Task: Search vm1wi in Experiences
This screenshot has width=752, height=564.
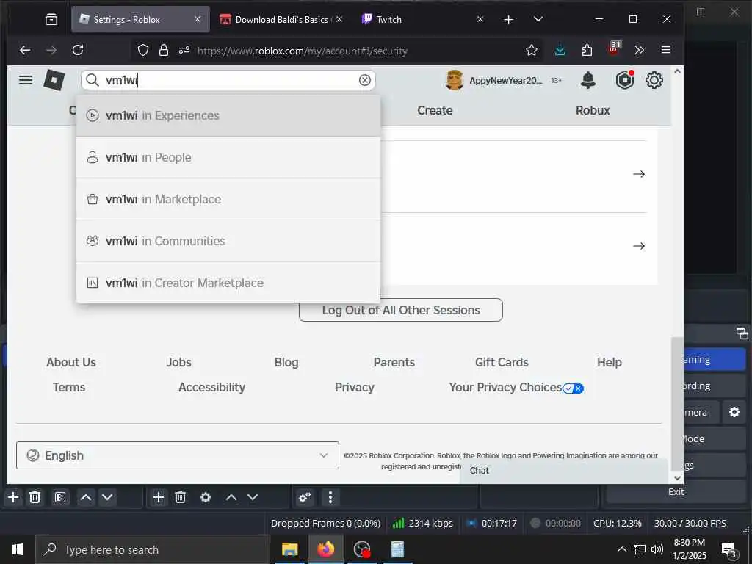Action: [x=228, y=115]
